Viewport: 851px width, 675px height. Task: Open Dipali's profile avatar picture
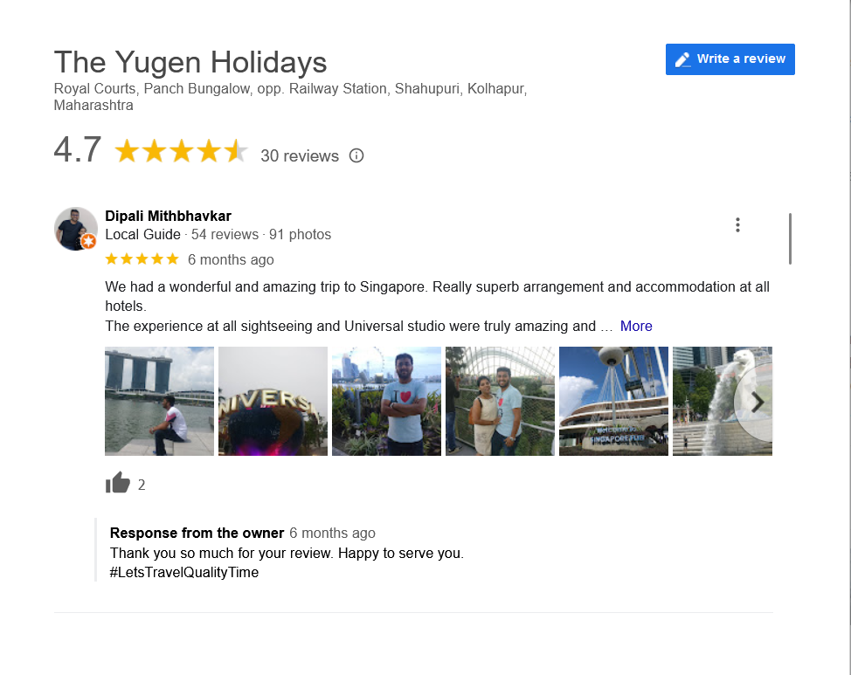[75, 229]
